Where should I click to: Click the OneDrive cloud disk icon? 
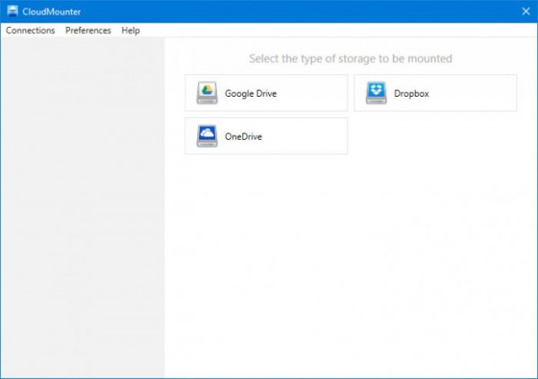pyautogui.click(x=207, y=136)
